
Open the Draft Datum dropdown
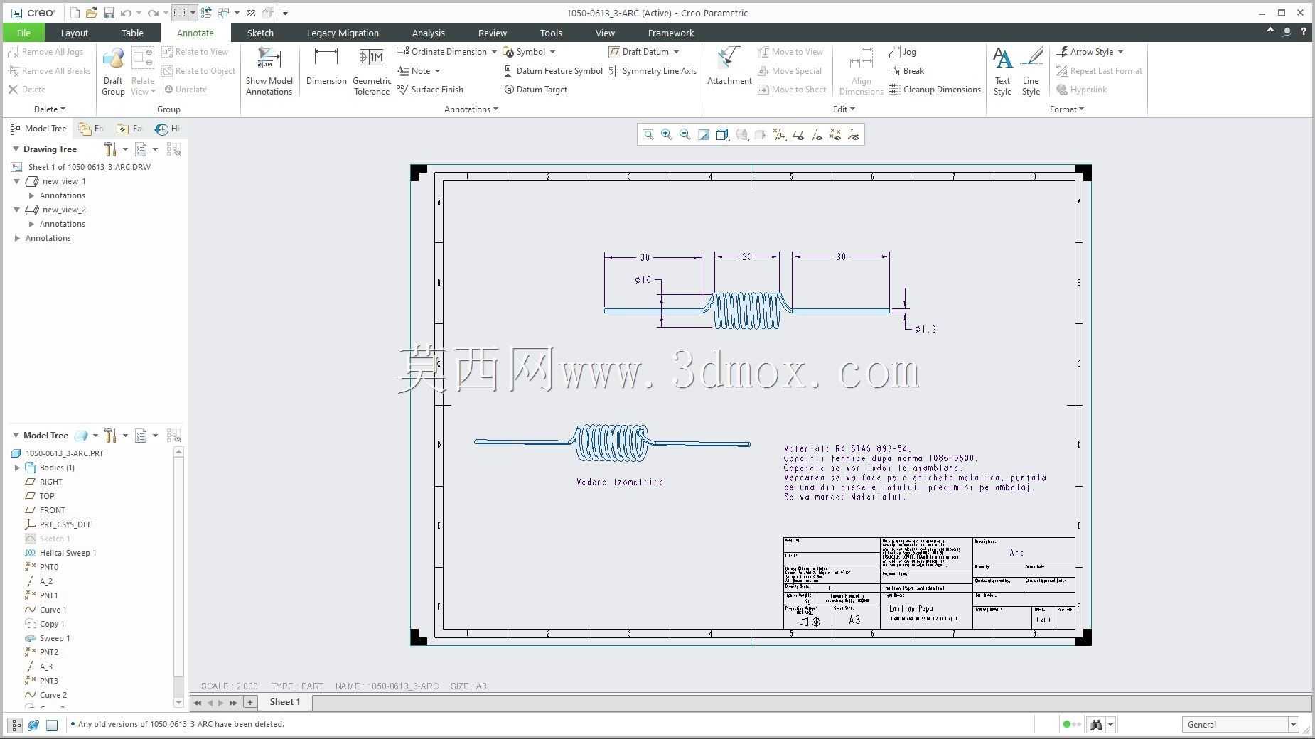coord(676,52)
